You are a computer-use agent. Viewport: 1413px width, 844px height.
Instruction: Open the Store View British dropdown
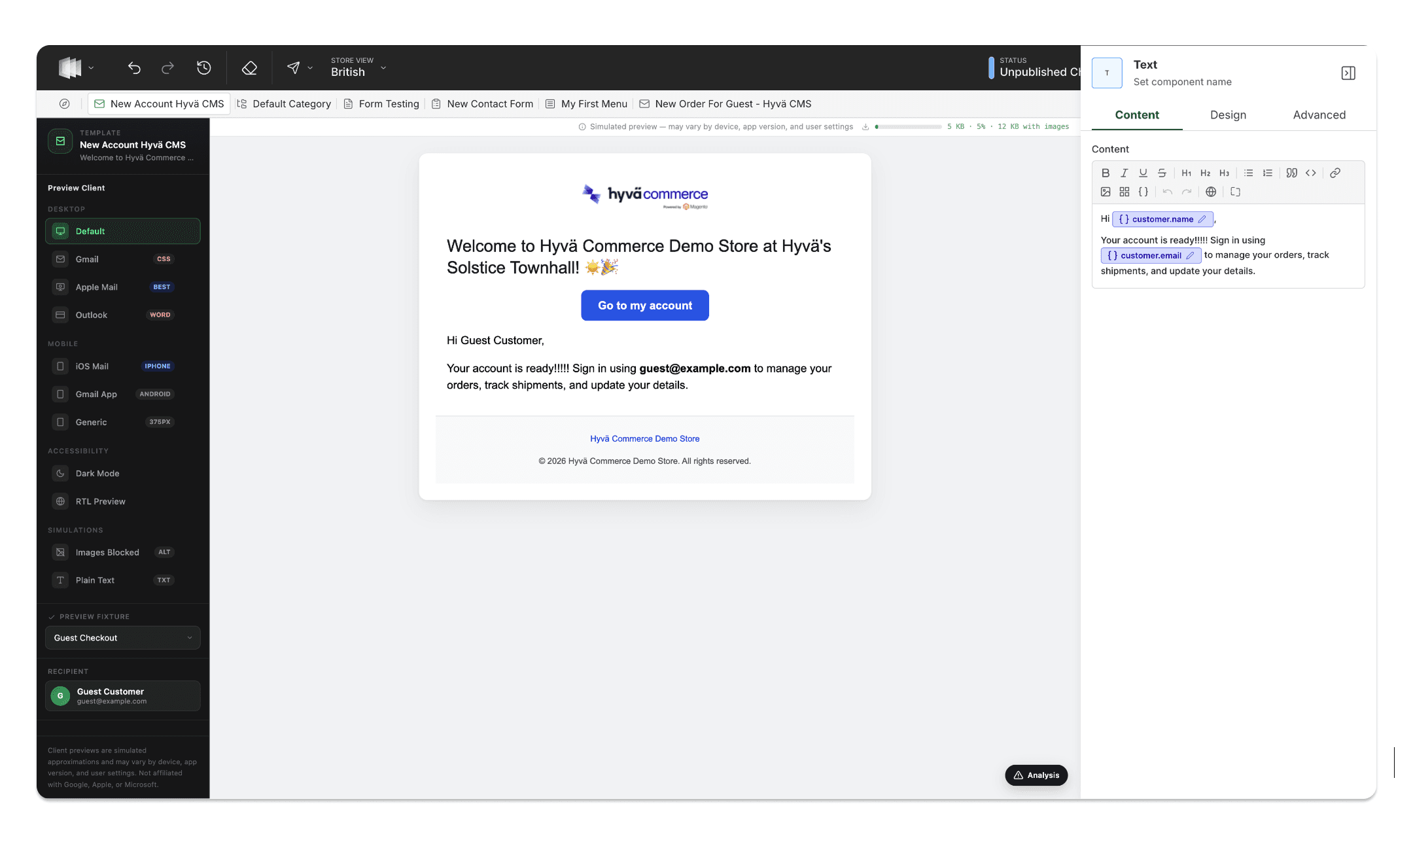(x=358, y=67)
